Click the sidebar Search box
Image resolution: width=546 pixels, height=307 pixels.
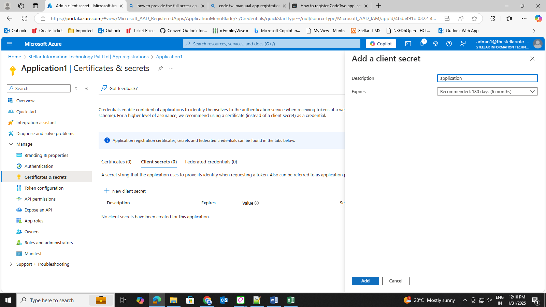pos(39,88)
